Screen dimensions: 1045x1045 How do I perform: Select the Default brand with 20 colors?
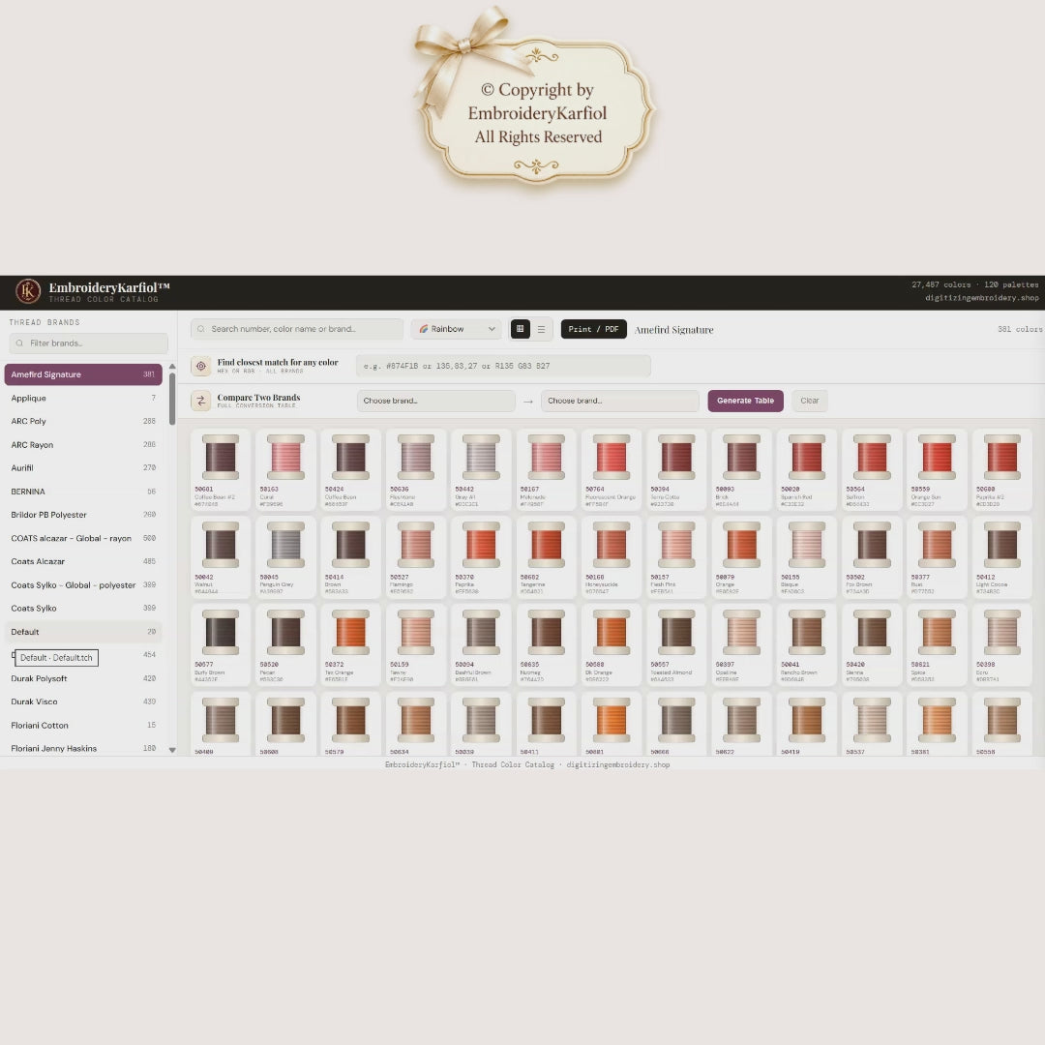(x=83, y=632)
